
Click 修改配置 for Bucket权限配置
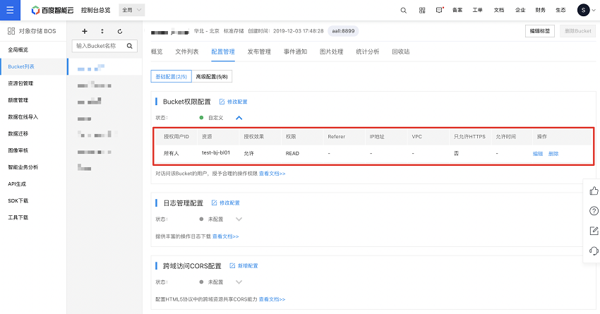[237, 102]
